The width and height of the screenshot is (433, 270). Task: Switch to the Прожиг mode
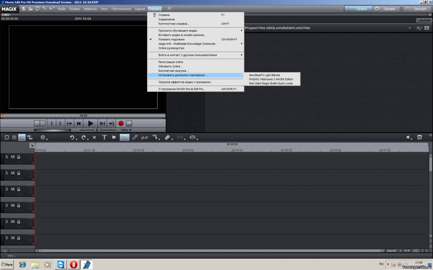point(386,9)
